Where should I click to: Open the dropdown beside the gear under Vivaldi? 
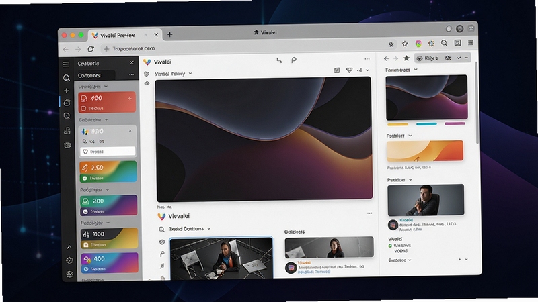[190, 74]
